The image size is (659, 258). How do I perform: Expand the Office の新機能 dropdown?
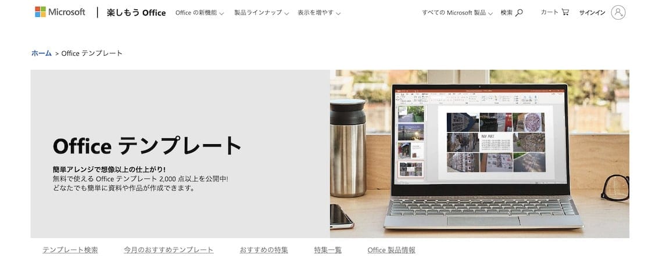200,13
